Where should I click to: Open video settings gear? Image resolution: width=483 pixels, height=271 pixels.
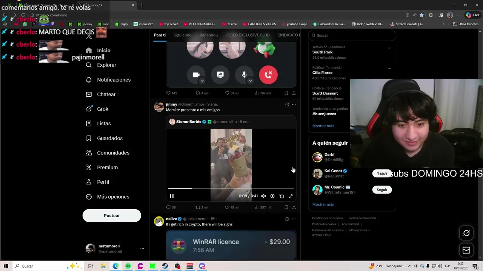click(x=272, y=196)
